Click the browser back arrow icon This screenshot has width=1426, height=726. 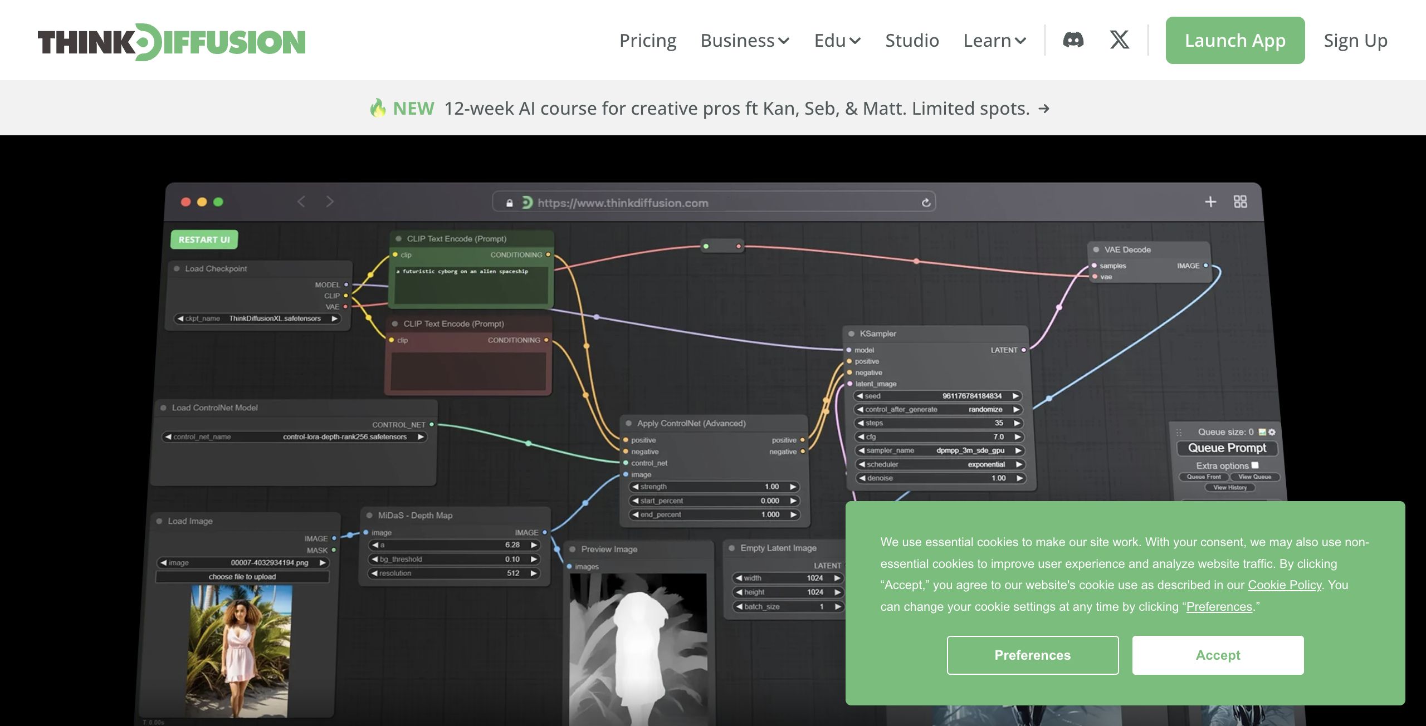(x=301, y=202)
